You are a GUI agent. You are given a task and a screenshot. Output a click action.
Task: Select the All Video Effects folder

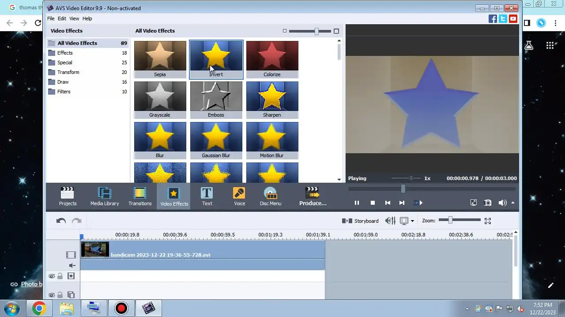[x=87, y=43]
